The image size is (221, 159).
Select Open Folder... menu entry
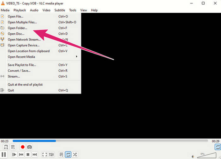(x=41, y=28)
